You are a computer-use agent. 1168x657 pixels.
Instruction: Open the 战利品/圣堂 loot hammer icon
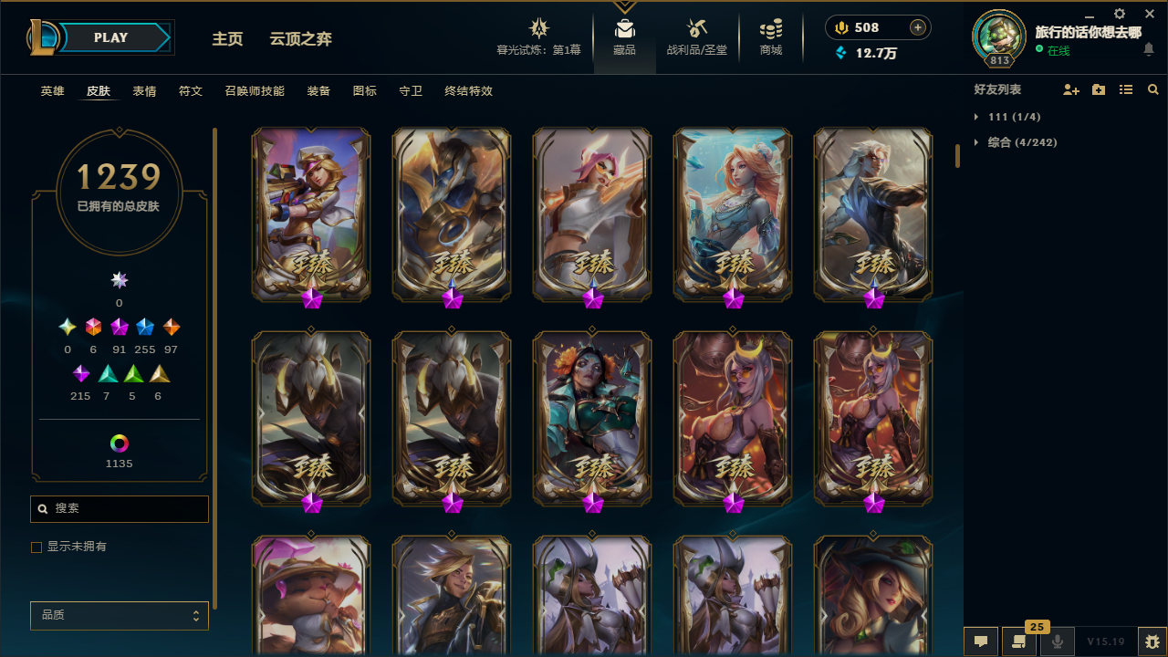coord(697,28)
